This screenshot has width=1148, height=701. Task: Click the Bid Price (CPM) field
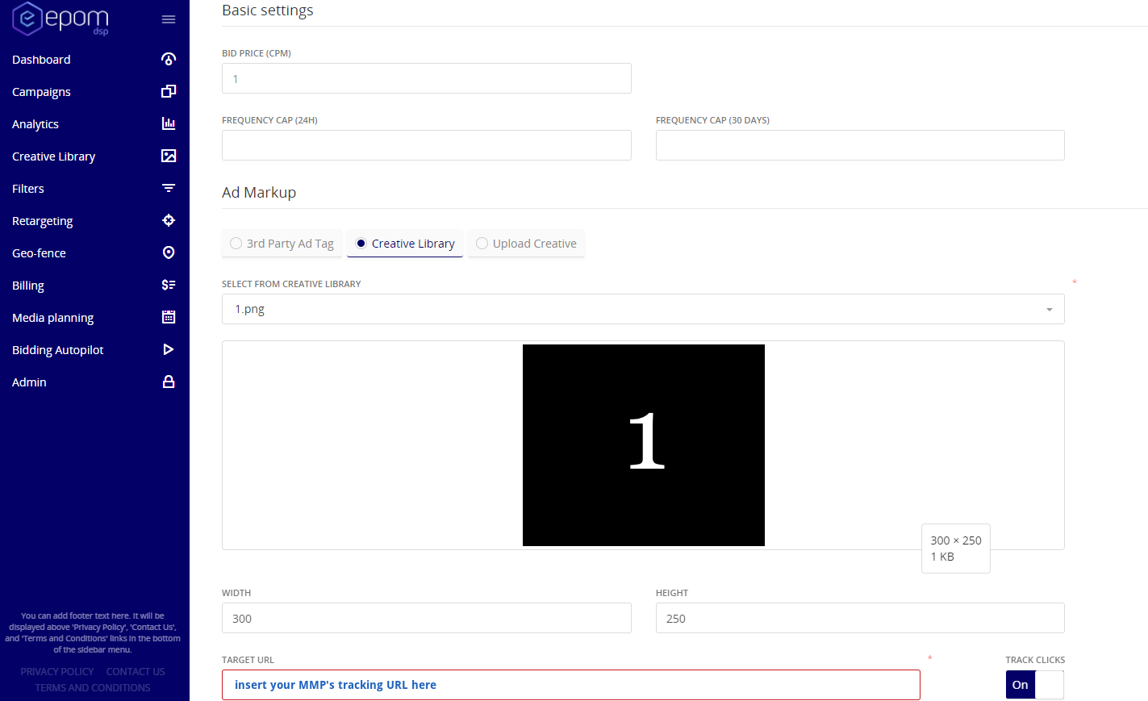(427, 78)
